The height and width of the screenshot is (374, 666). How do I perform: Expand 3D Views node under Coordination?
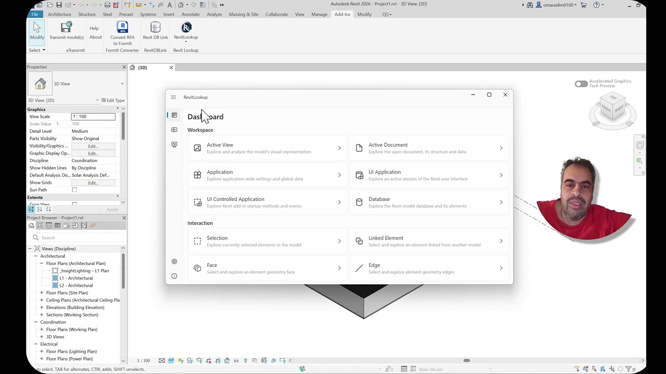click(42, 337)
